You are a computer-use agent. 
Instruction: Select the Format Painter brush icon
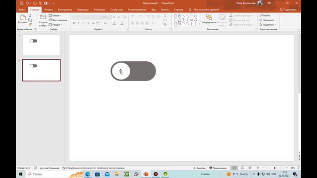30,24
